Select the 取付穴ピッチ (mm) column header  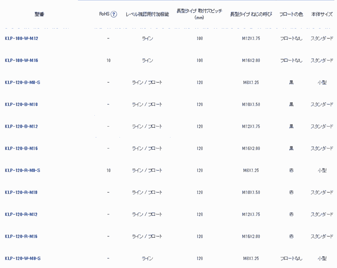pyautogui.click(x=199, y=14)
